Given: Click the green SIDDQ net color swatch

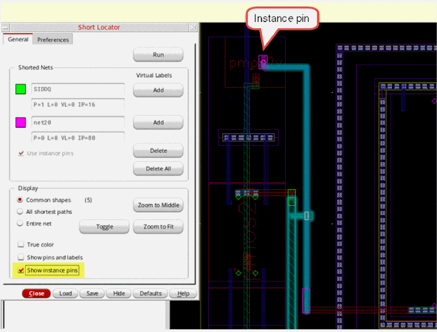Looking at the screenshot, I should (21, 89).
